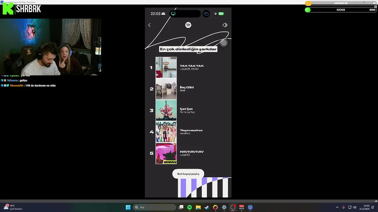Tap the AssistiveTouch floating button
The image size is (378, 212).
point(224,43)
